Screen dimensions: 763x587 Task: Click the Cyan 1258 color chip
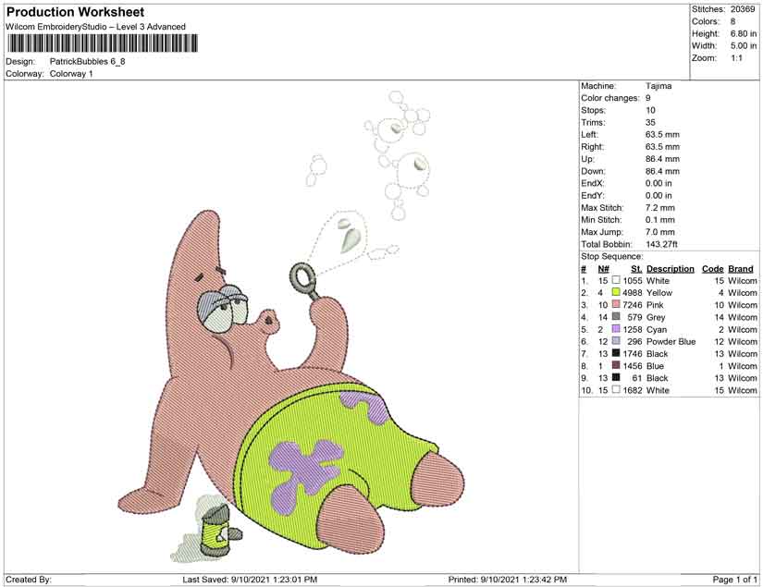tap(615, 329)
